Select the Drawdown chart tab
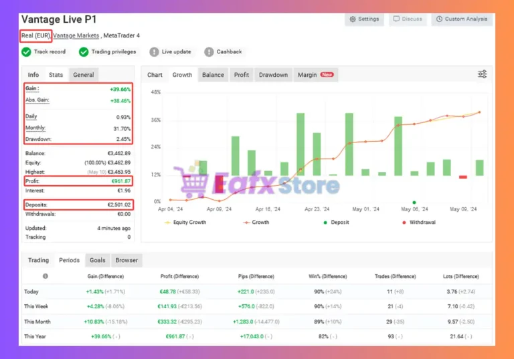Screen dimensions: 514x359 pos(273,75)
